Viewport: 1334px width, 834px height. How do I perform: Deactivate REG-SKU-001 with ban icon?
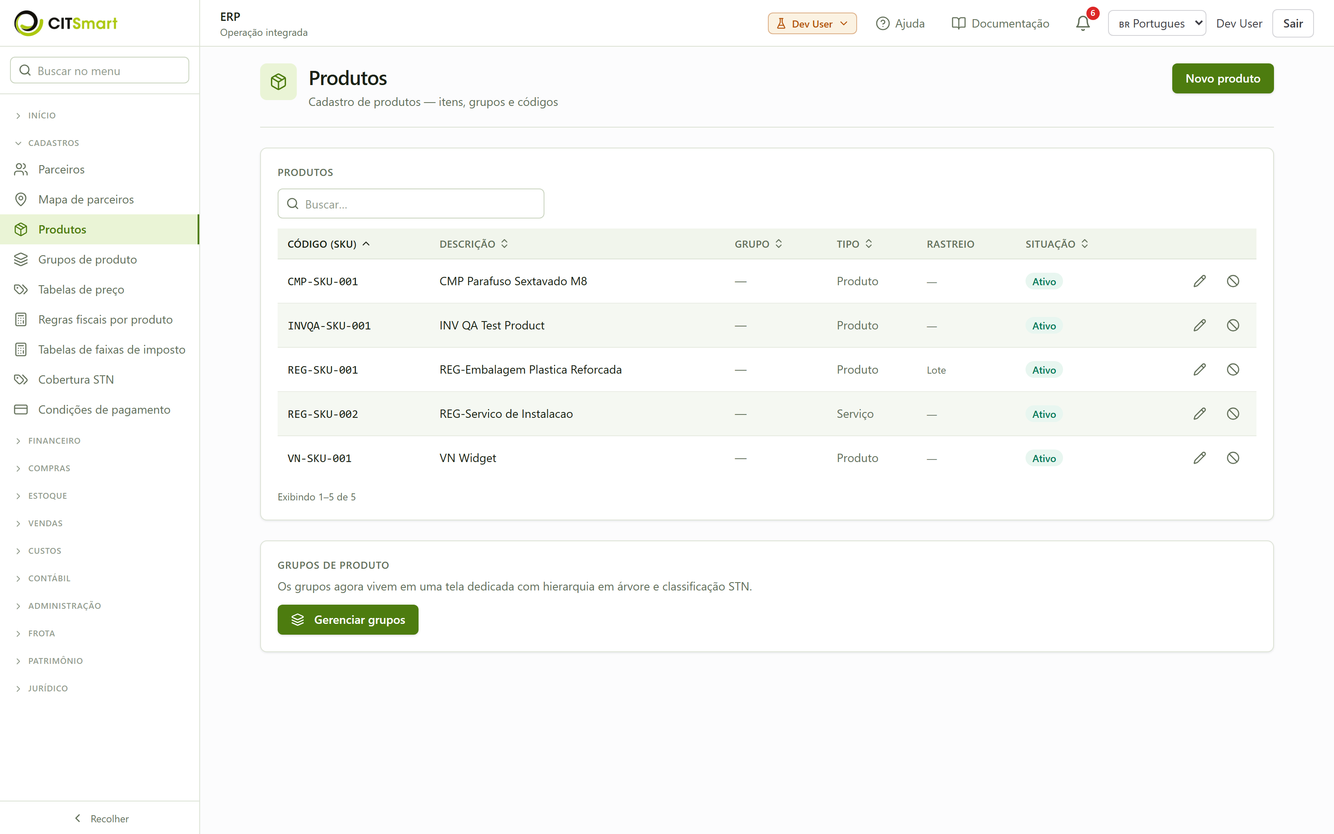[1233, 369]
